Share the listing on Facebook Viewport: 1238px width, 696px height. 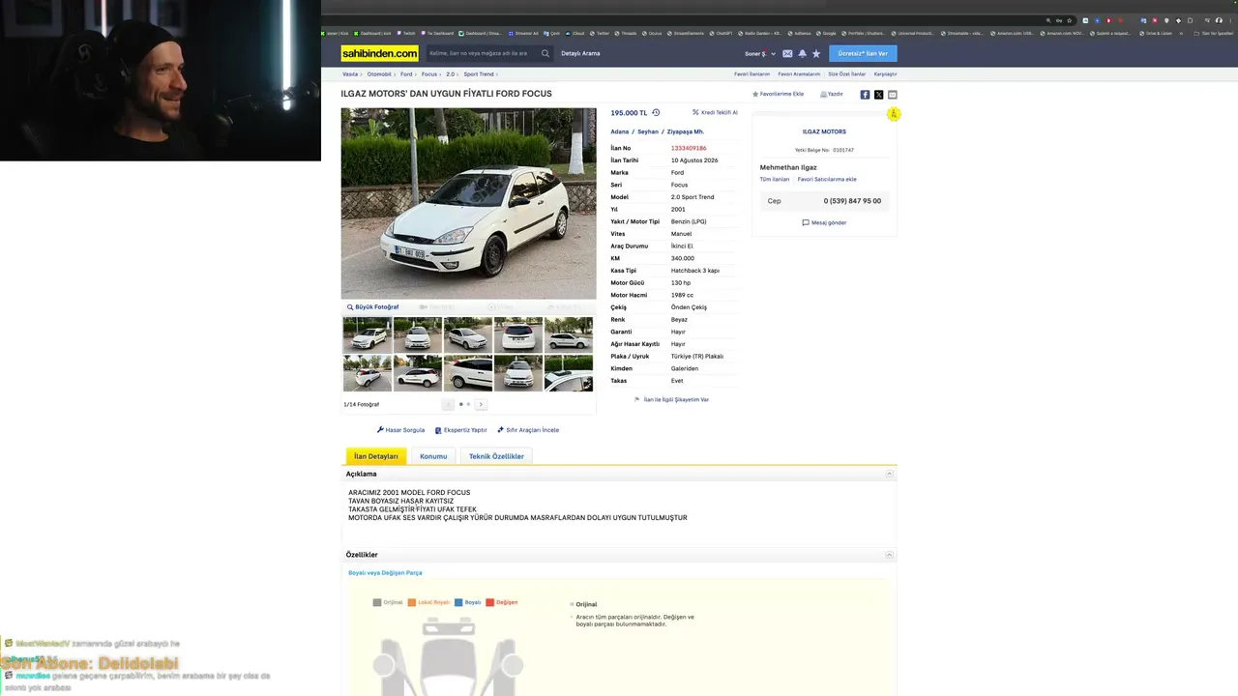pyautogui.click(x=865, y=95)
